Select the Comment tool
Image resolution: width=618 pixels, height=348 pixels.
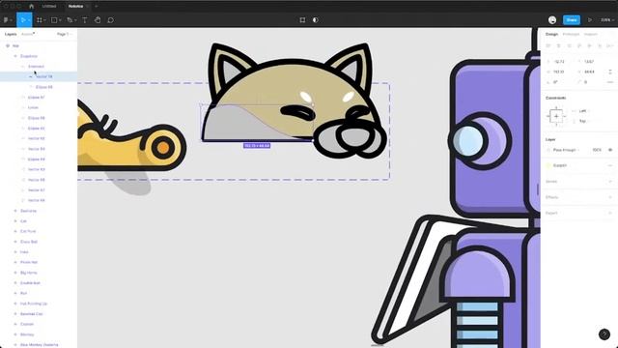pos(111,20)
